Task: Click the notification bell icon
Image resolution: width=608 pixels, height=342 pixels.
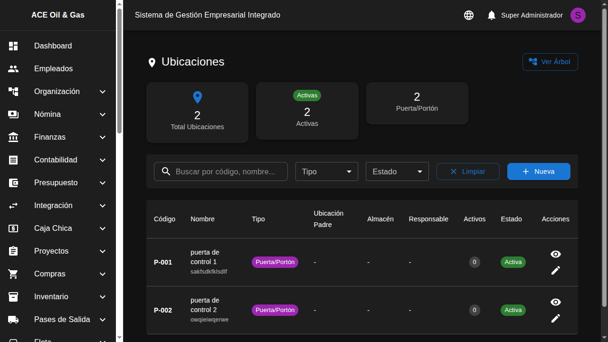Action: [x=491, y=15]
